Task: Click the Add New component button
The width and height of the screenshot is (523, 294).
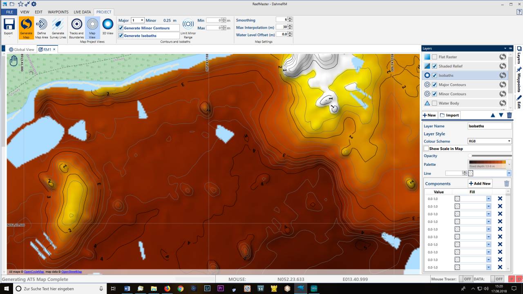Action: tap(480, 184)
